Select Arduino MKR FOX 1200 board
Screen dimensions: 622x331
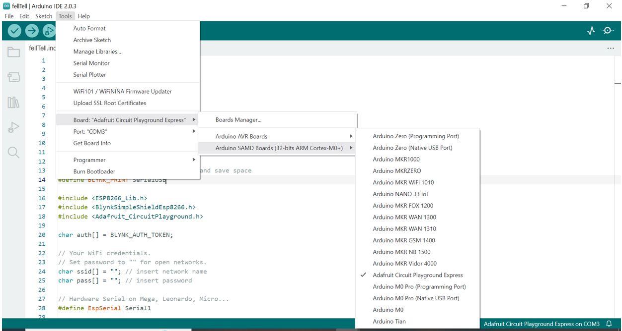click(x=417, y=206)
